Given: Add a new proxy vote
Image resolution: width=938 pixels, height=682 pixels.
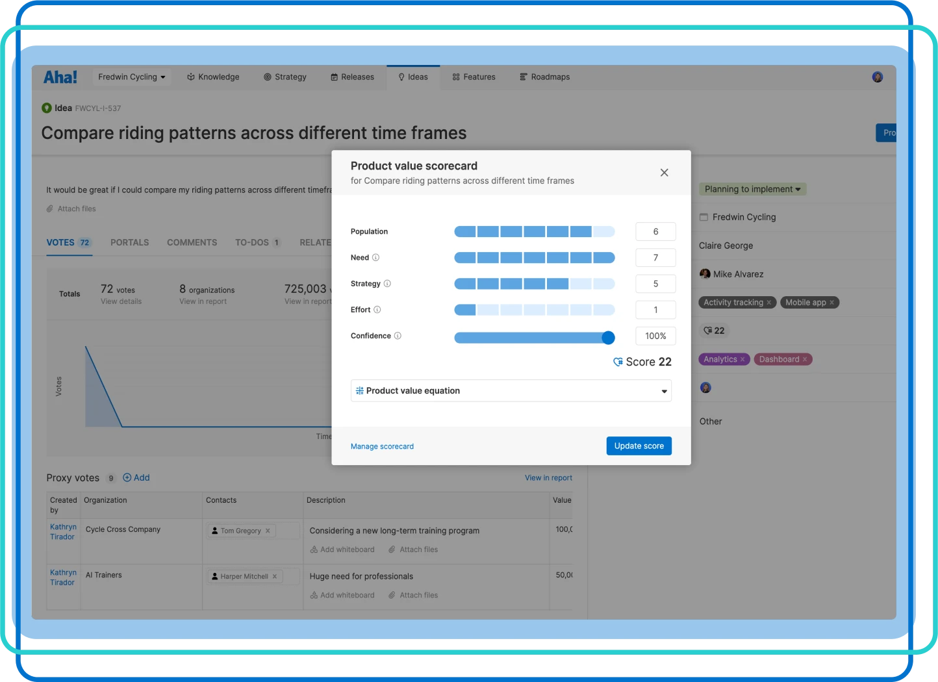Looking at the screenshot, I should (x=136, y=478).
